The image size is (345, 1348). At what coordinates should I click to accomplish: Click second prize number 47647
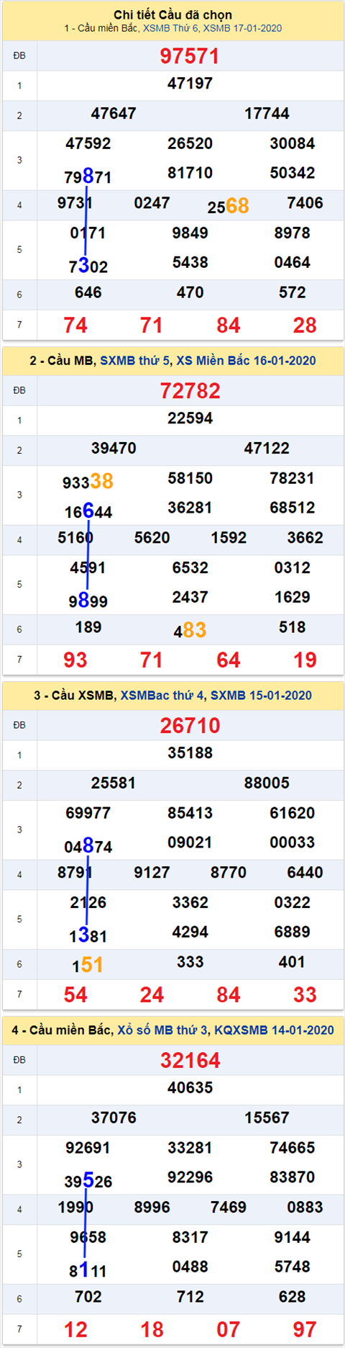114,113
